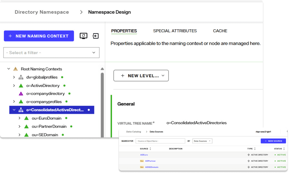Image resolution: width=292 pixels, height=175 pixels.
Task: Click the green triangle icon of o=ActiveDirectory
Action: tap(21, 85)
